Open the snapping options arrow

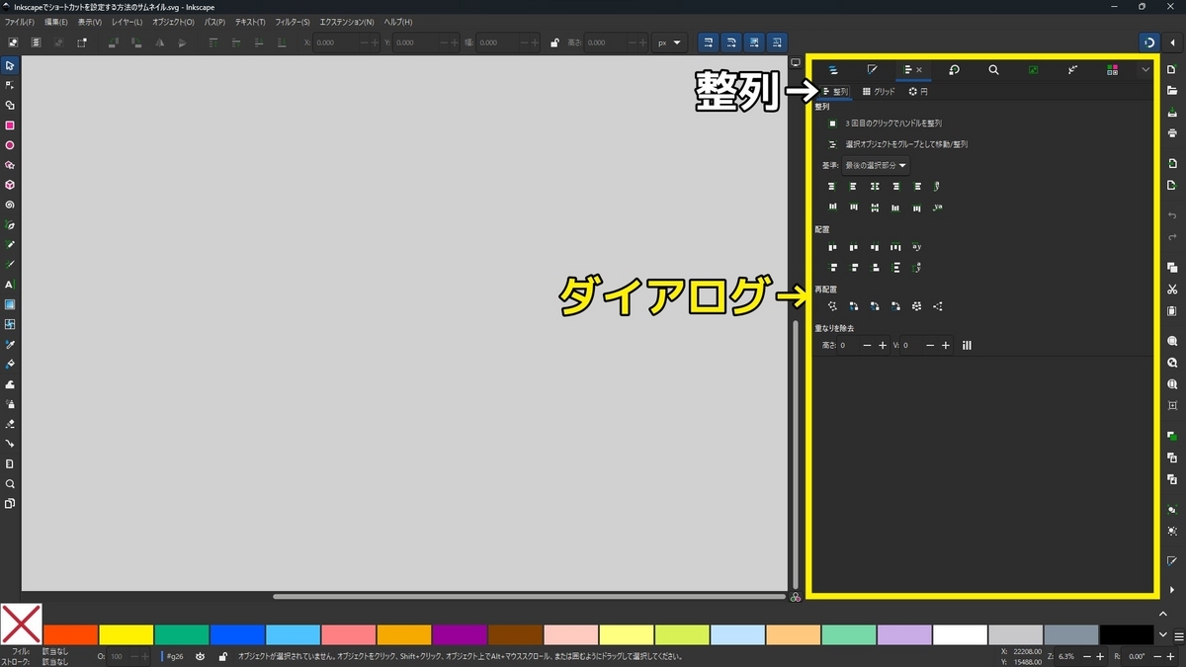coord(1172,42)
